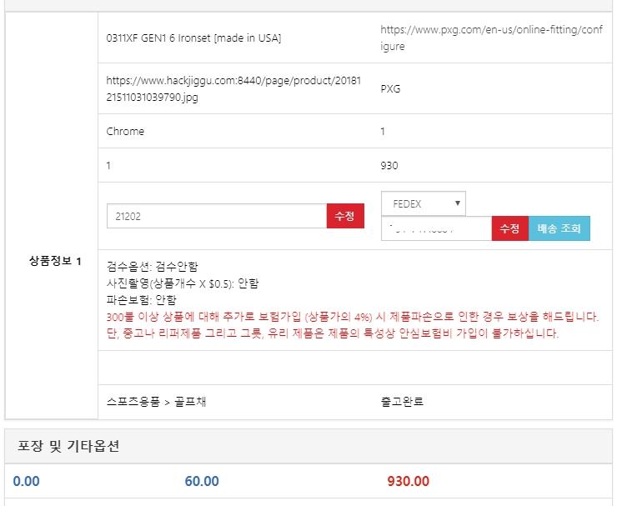Click red 수정 button left of 배송 조회
This screenshot has height=506, width=622.
(509, 228)
